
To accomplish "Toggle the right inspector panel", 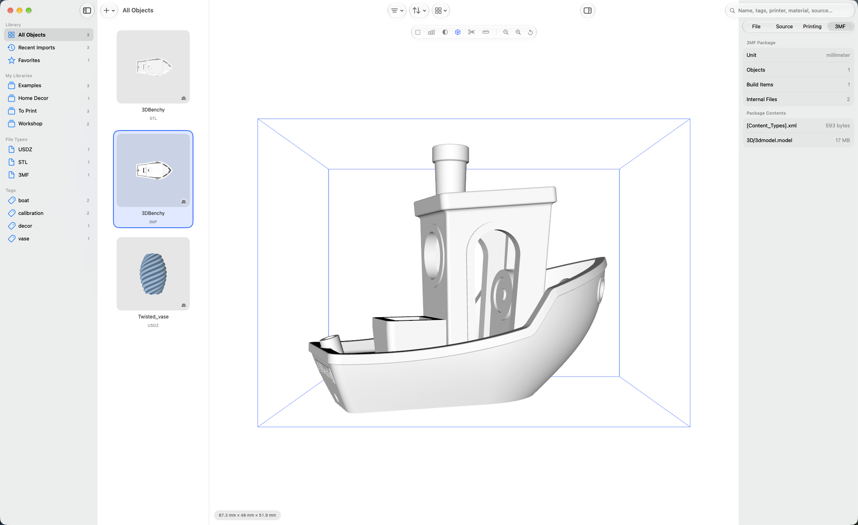I will click(588, 10).
